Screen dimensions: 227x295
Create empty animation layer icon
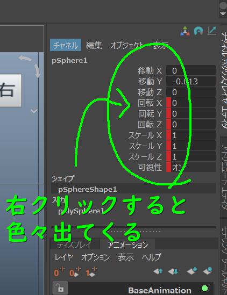[192, 271]
